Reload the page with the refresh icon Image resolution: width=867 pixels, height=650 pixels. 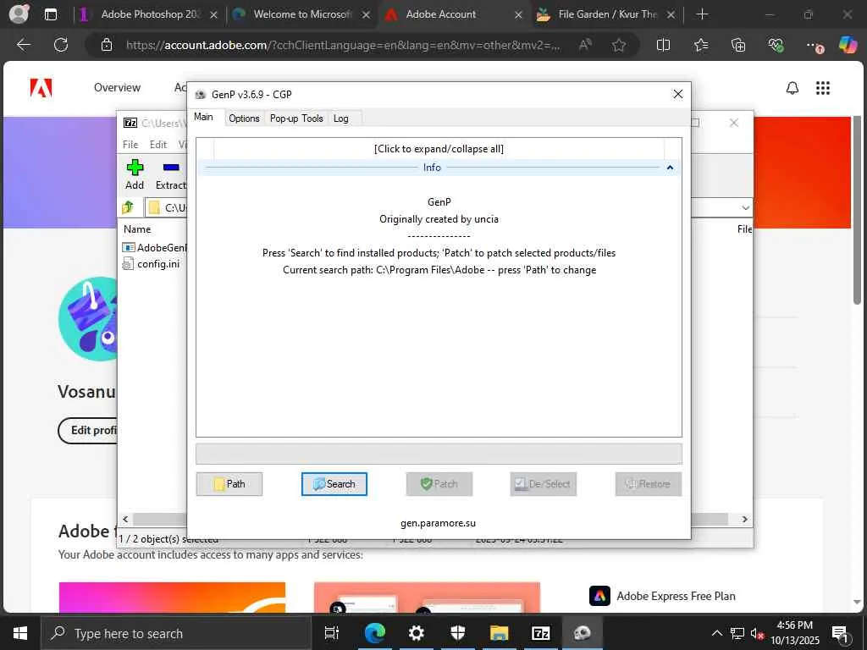point(61,45)
